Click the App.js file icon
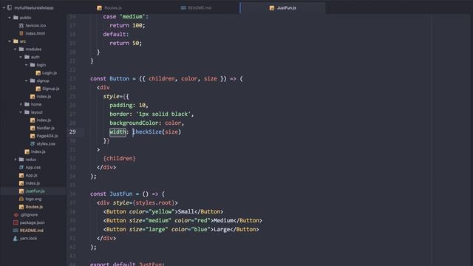473x266 pixels. (21, 175)
